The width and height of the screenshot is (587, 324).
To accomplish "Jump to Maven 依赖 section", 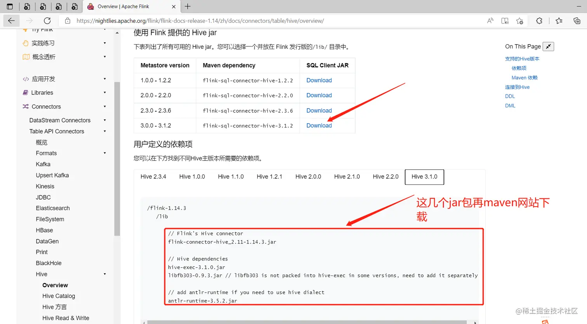I will click(524, 78).
